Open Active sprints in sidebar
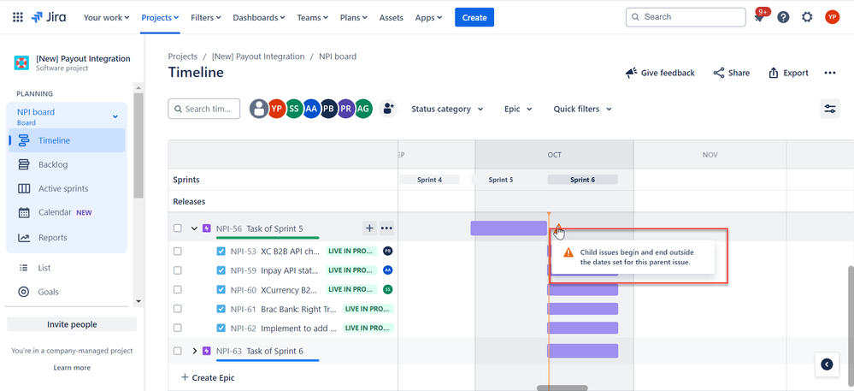This screenshot has height=391, width=854. (x=67, y=189)
